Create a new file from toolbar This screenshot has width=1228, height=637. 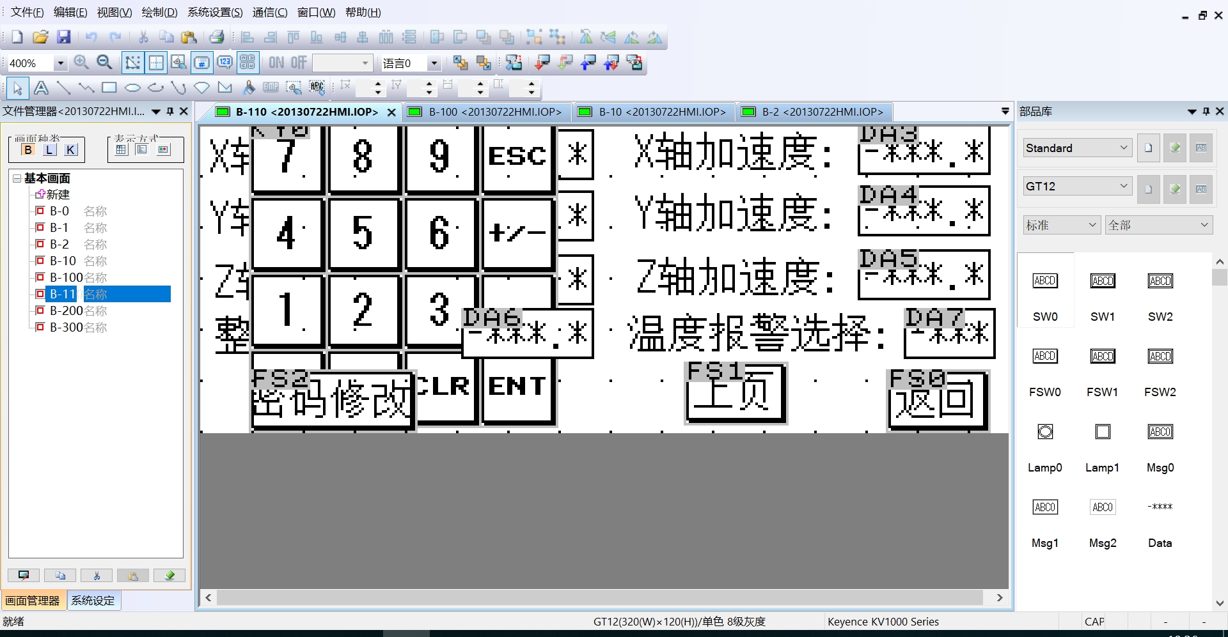[x=17, y=37]
